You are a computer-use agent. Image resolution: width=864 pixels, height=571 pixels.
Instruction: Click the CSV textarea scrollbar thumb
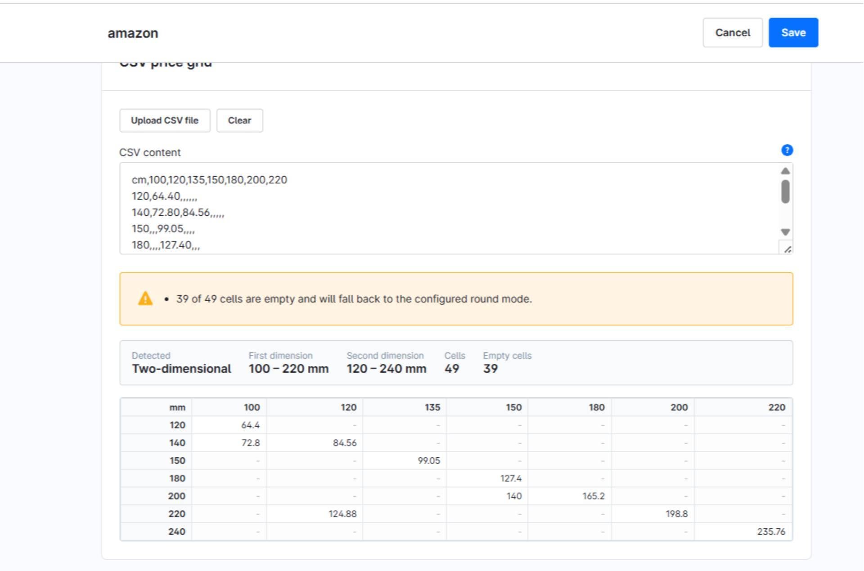[x=785, y=192]
